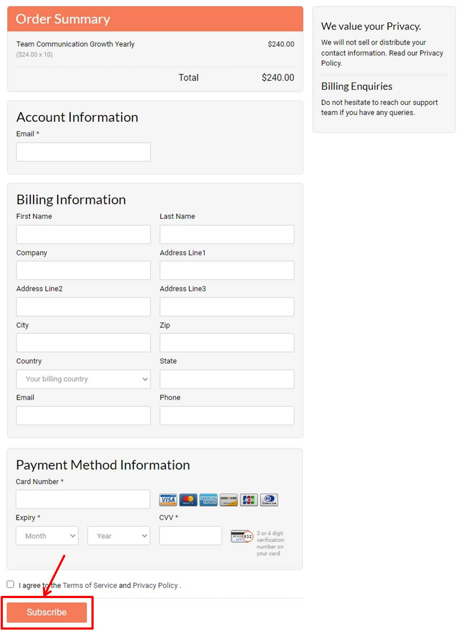This screenshot has width=472, height=635.
Task: Click the 'Billing Enquiries' heading
Action: click(357, 87)
